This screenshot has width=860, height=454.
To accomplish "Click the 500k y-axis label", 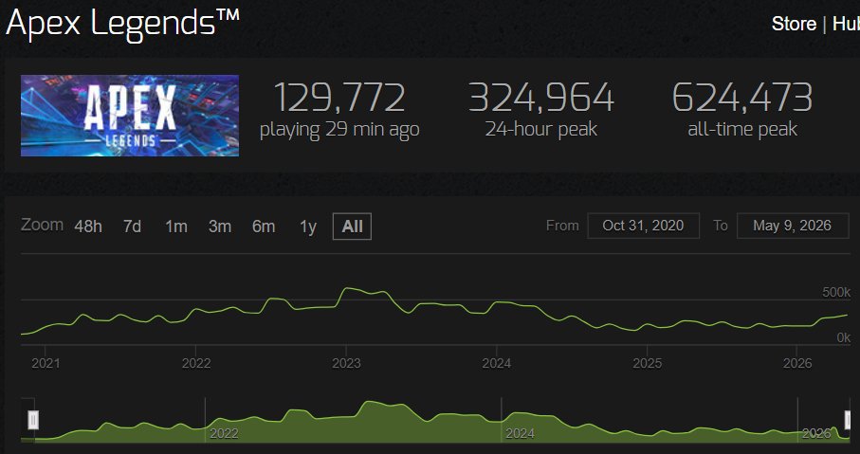I will click(x=836, y=292).
